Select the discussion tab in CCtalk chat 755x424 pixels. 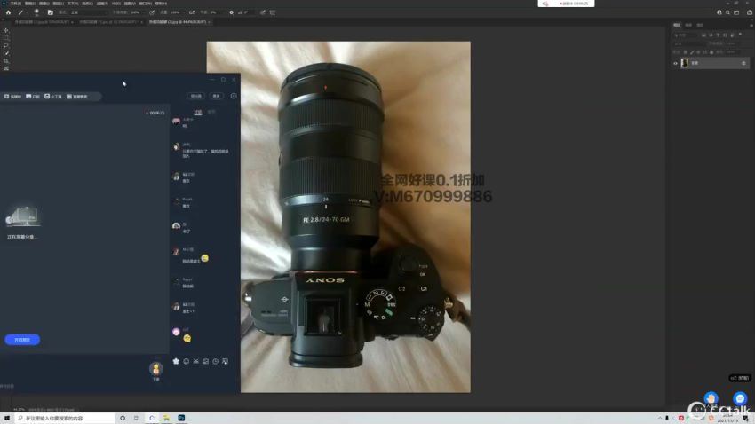pyautogui.click(x=197, y=112)
